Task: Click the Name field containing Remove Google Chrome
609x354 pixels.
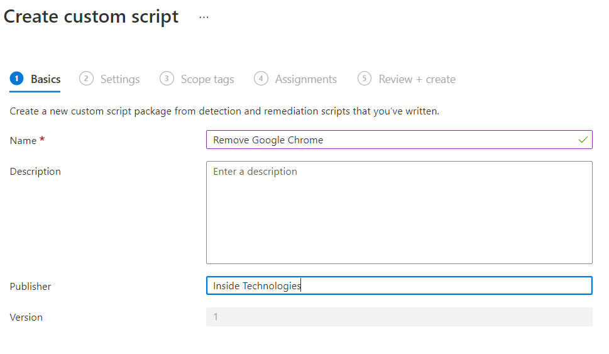Action: 399,140
